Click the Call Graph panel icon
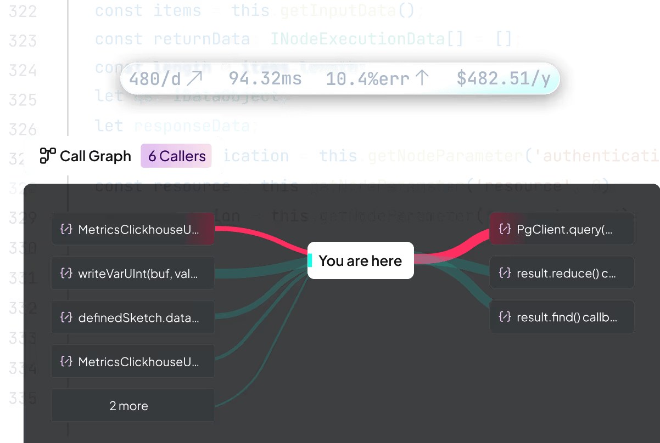Viewport: 660px width, 443px height. coord(48,156)
